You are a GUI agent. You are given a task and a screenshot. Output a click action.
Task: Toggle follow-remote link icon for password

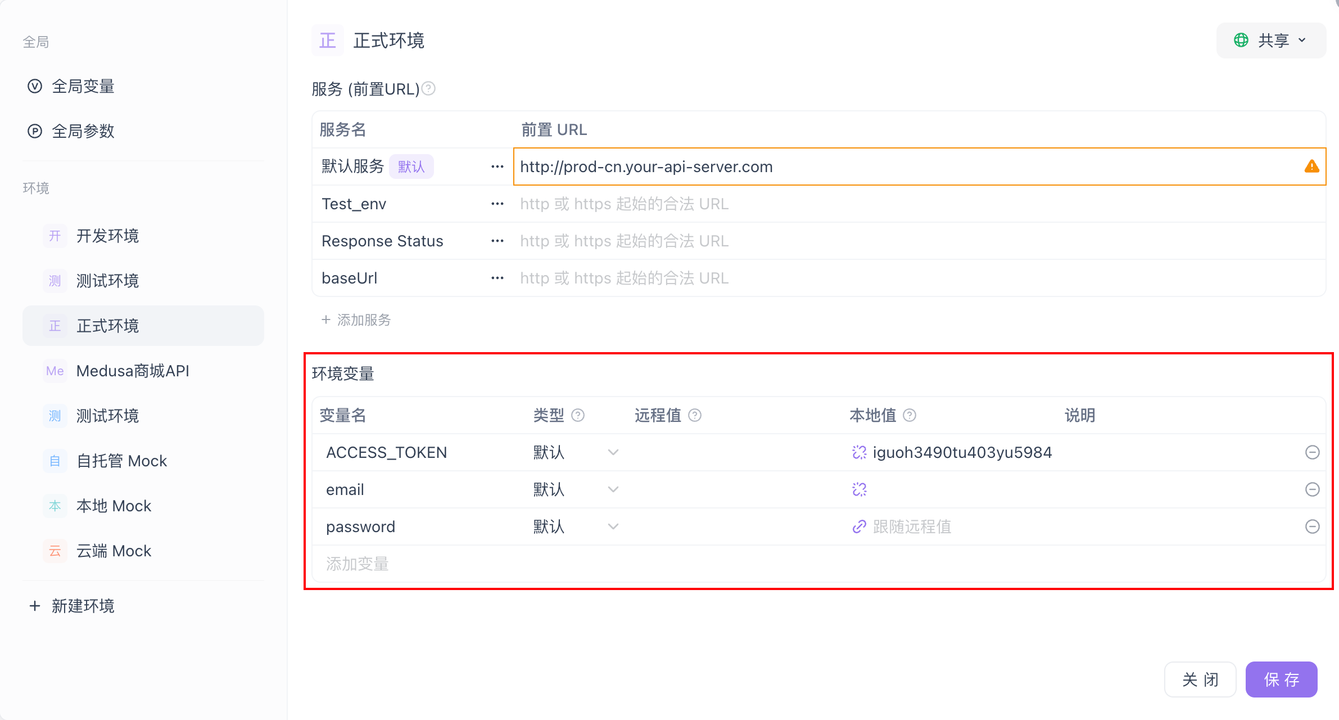(859, 526)
